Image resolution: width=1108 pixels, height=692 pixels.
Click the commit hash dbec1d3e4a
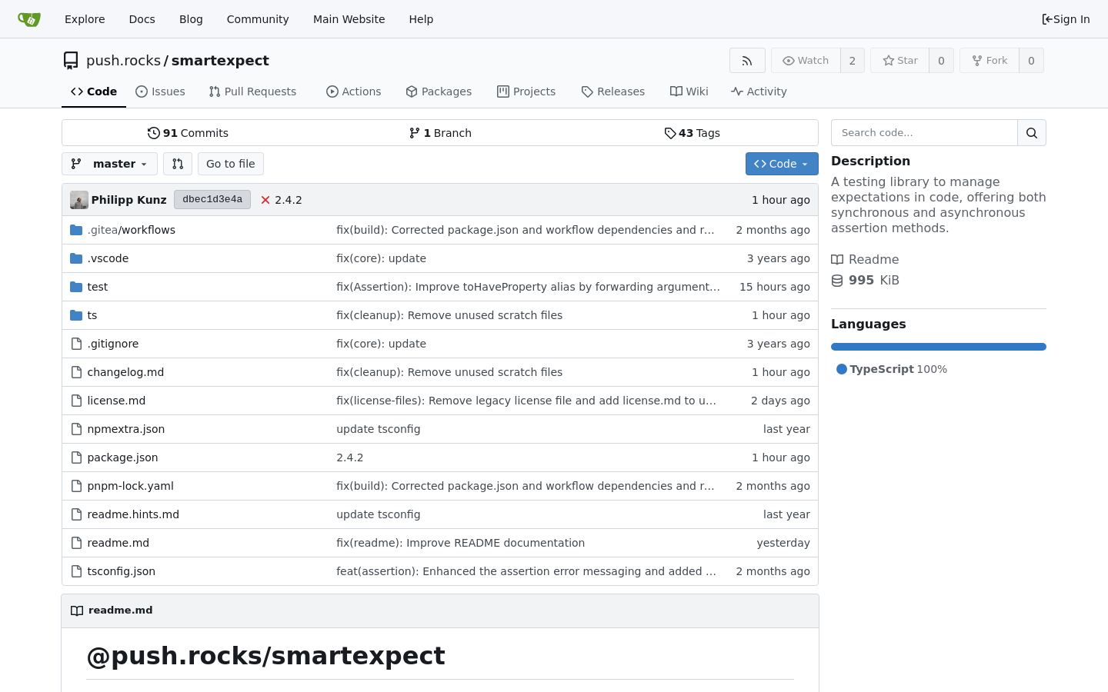point(212,200)
